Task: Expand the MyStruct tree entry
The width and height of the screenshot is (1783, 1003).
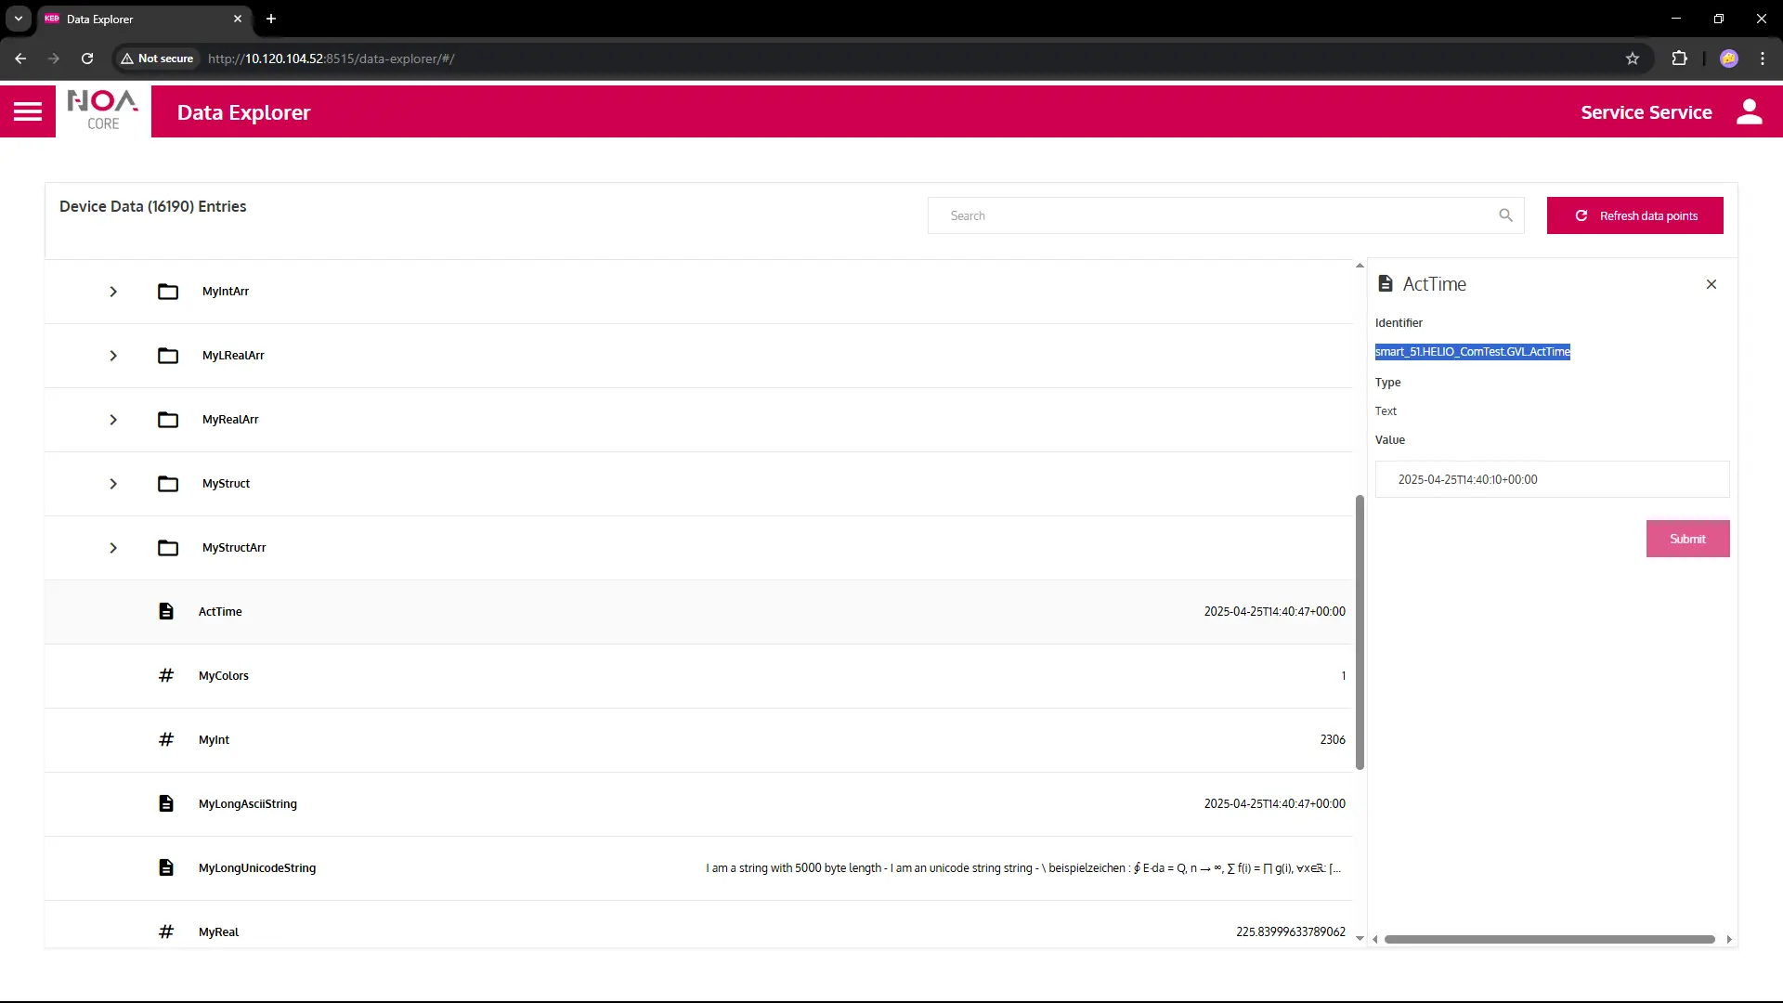Action: tap(113, 484)
